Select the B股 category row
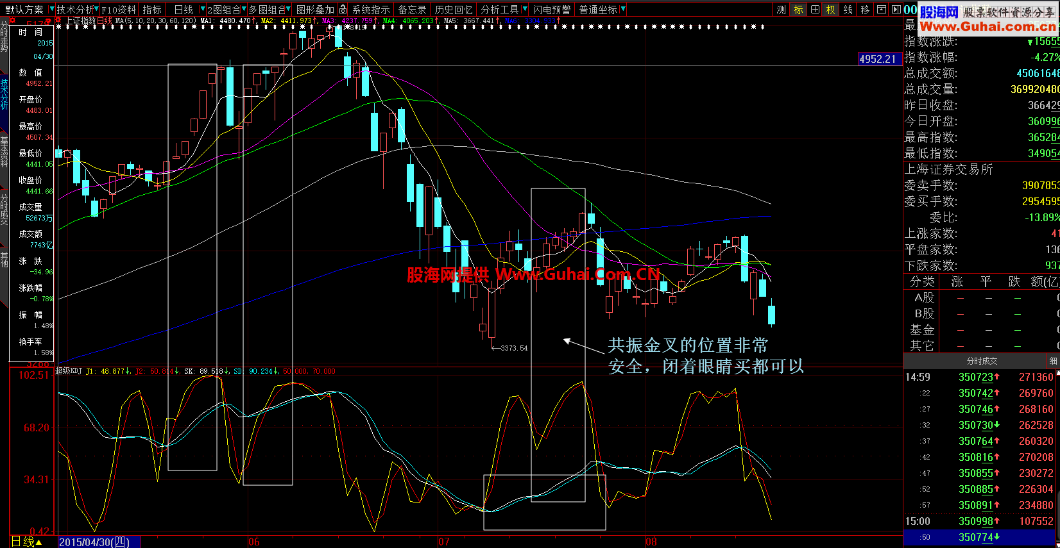Image resolution: width=1060 pixels, height=548 pixels. [x=982, y=313]
